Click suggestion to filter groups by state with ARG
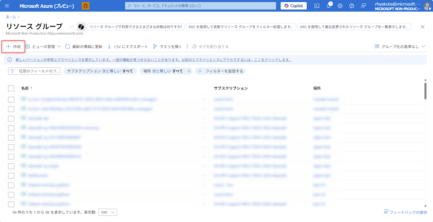The image size is (433, 222). click(241, 27)
